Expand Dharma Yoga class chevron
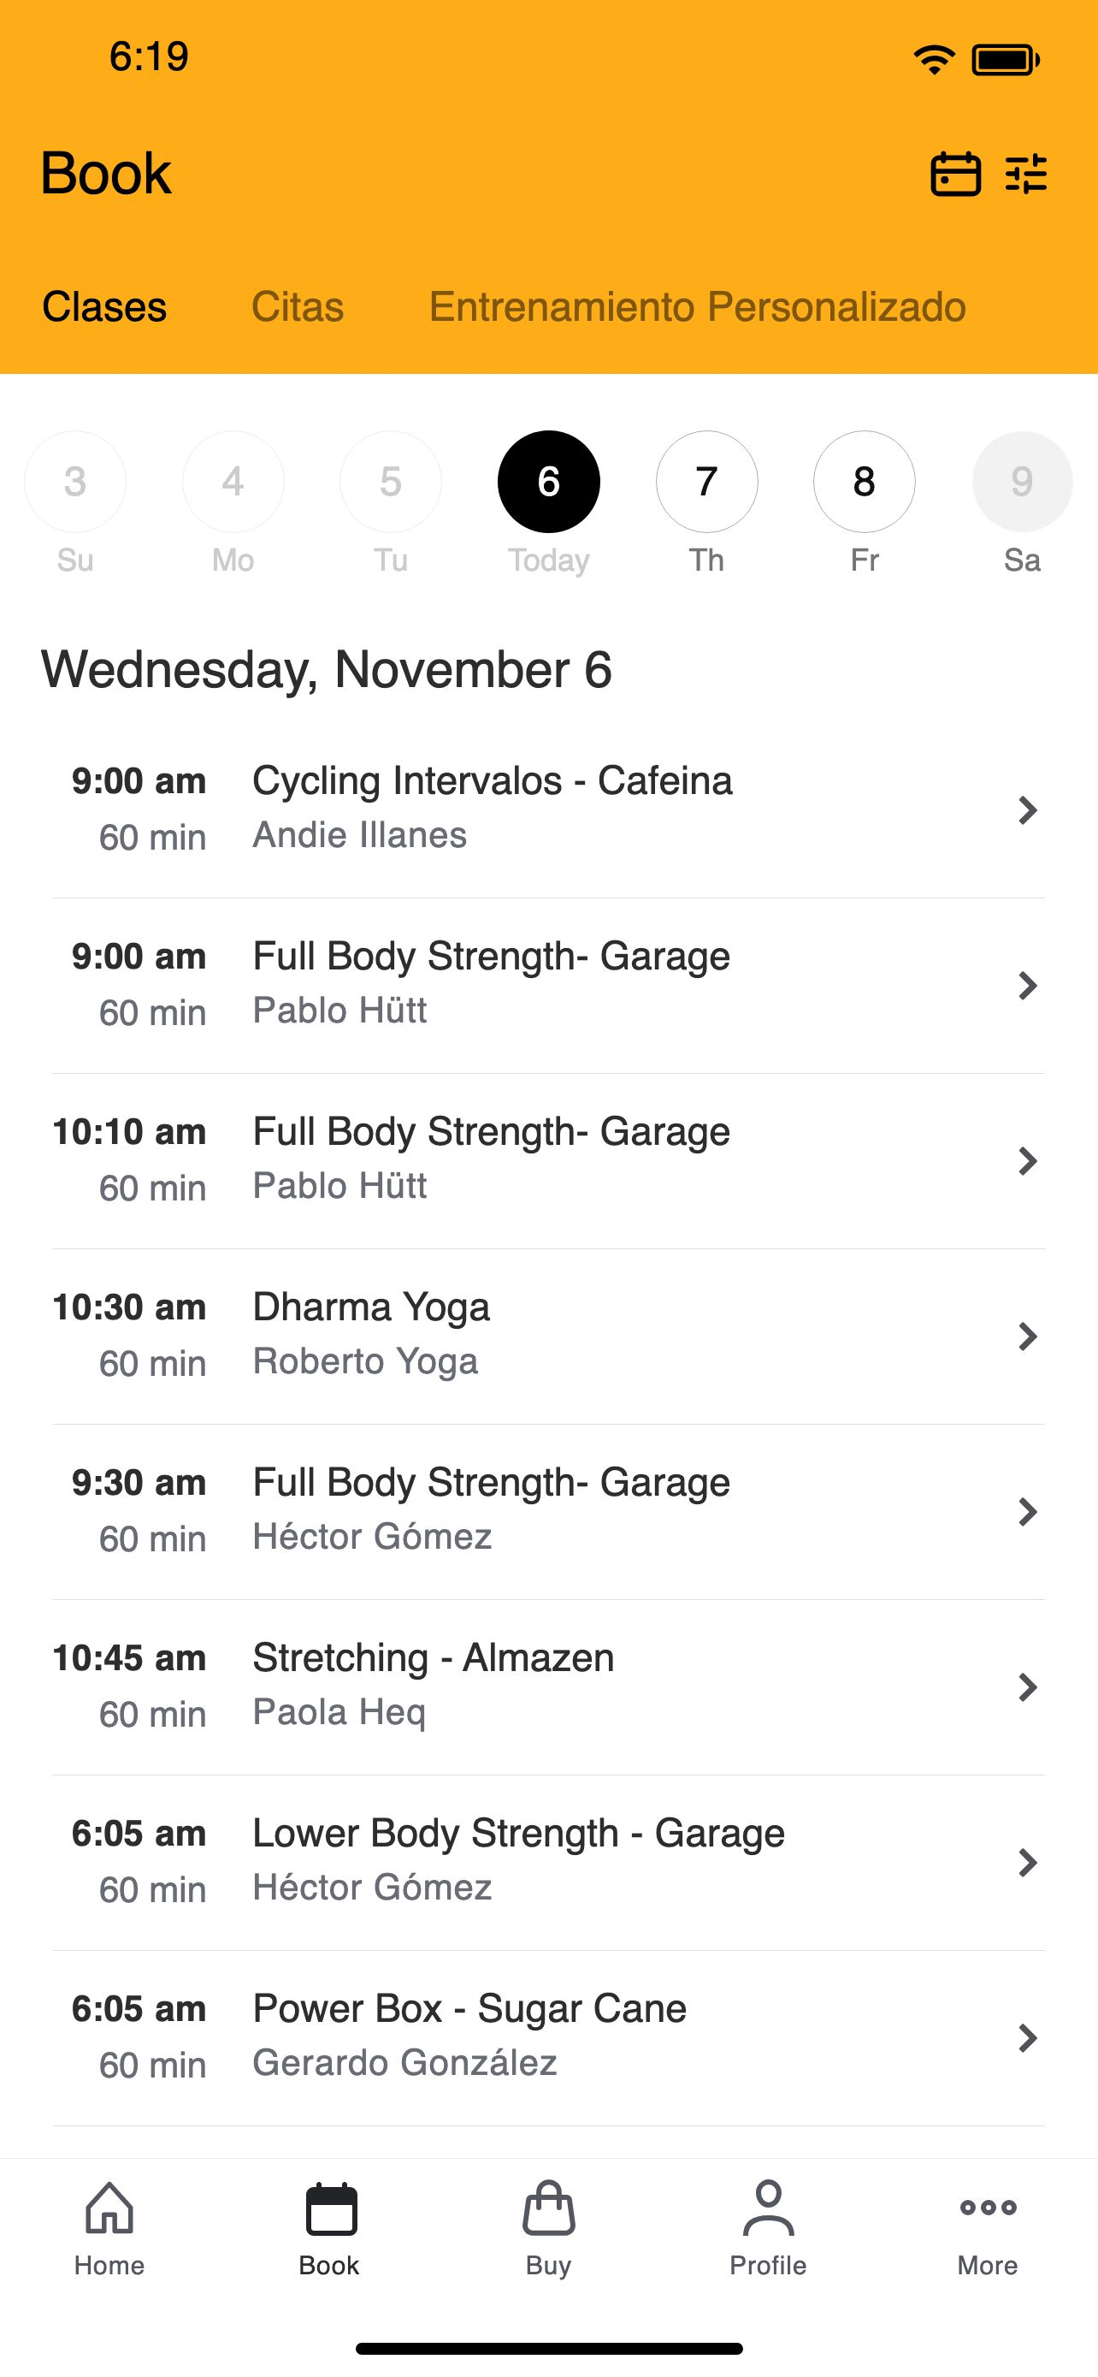This screenshot has height=2377, width=1098. (1027, 1337)
